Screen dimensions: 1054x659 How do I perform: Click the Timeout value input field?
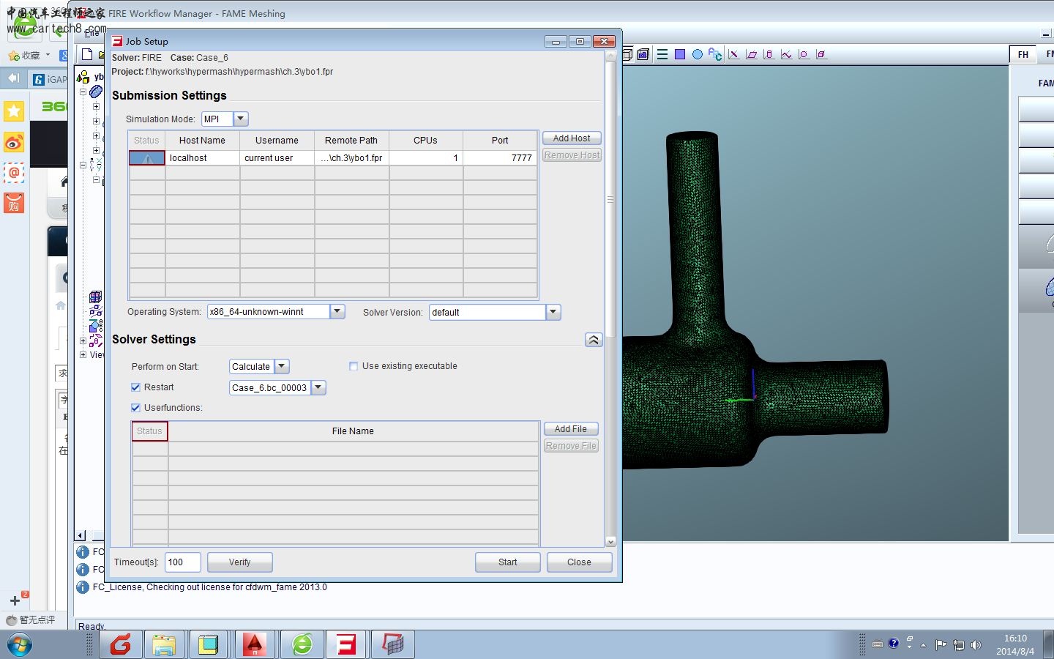click(183, 562)
